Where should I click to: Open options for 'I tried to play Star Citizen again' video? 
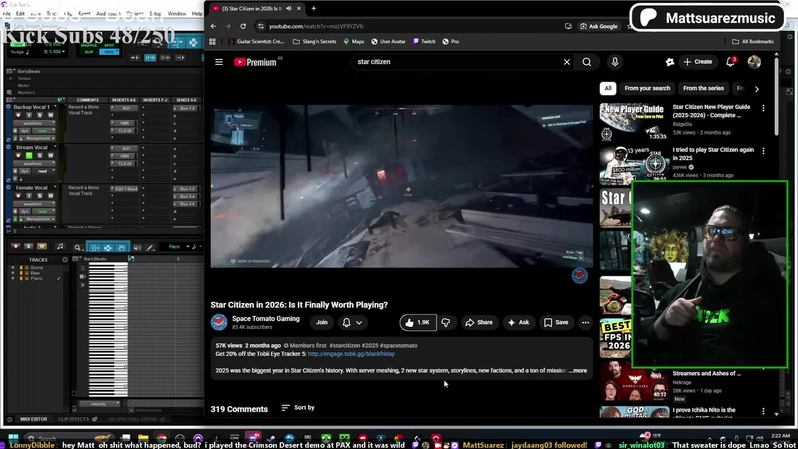tap(763, 150)
